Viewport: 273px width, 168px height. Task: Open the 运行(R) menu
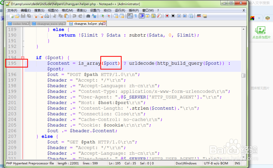[120, 10]
